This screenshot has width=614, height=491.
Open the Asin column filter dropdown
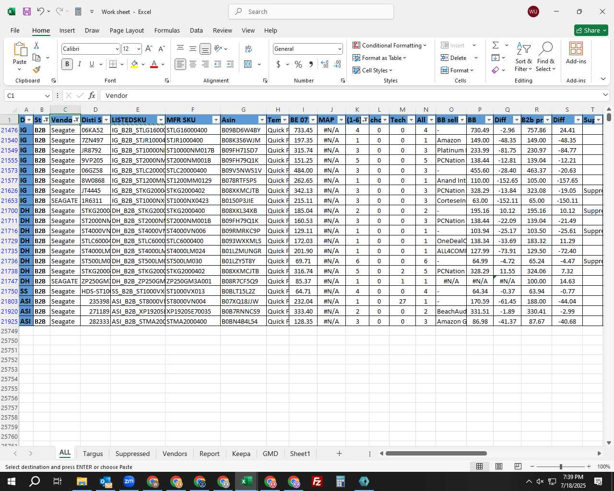click(262, 120)
